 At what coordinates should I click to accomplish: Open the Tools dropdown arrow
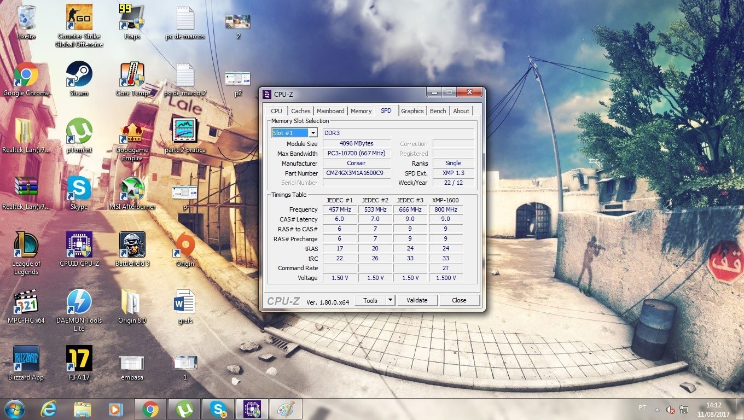pos(390,300)
